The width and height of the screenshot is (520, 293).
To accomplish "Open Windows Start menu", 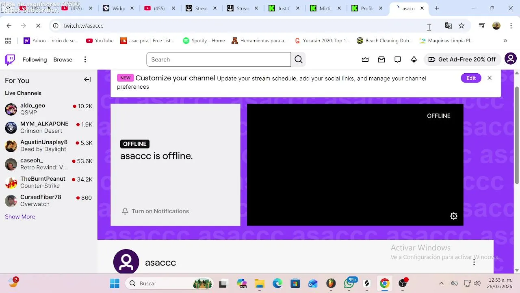I will pyautogui.click(x=115, y=283).
